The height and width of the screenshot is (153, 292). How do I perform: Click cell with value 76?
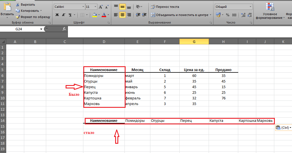point(224,98)
